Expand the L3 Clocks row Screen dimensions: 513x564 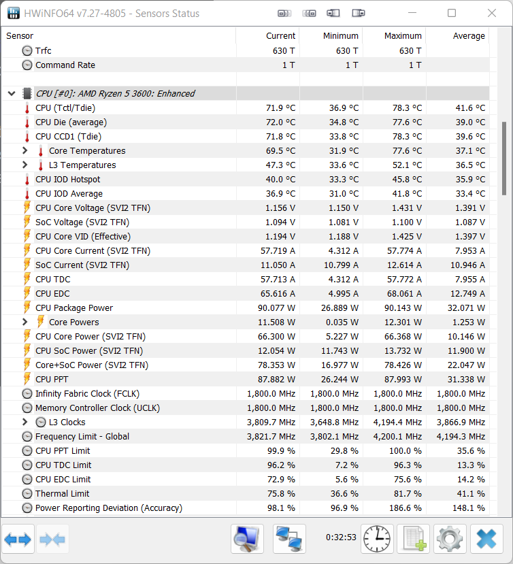pyautogui.click(x=24, y=422)
